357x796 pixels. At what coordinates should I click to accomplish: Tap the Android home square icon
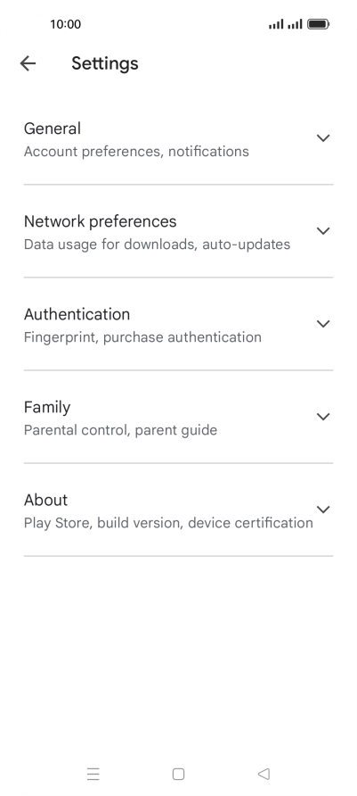coord(178,775)
